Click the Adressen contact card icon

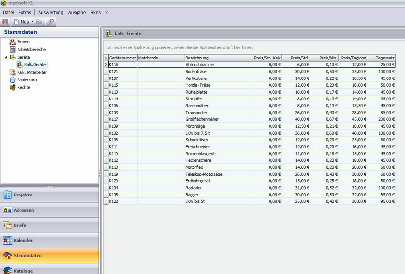[7, 210]
